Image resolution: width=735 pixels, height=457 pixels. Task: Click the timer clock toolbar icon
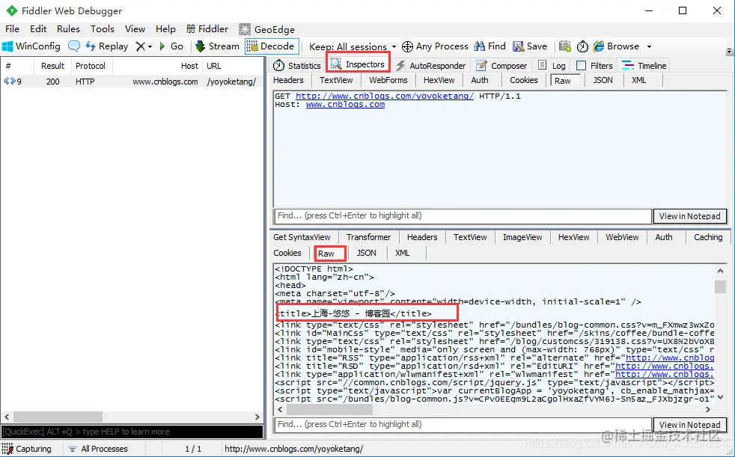[x=582, y=46]
